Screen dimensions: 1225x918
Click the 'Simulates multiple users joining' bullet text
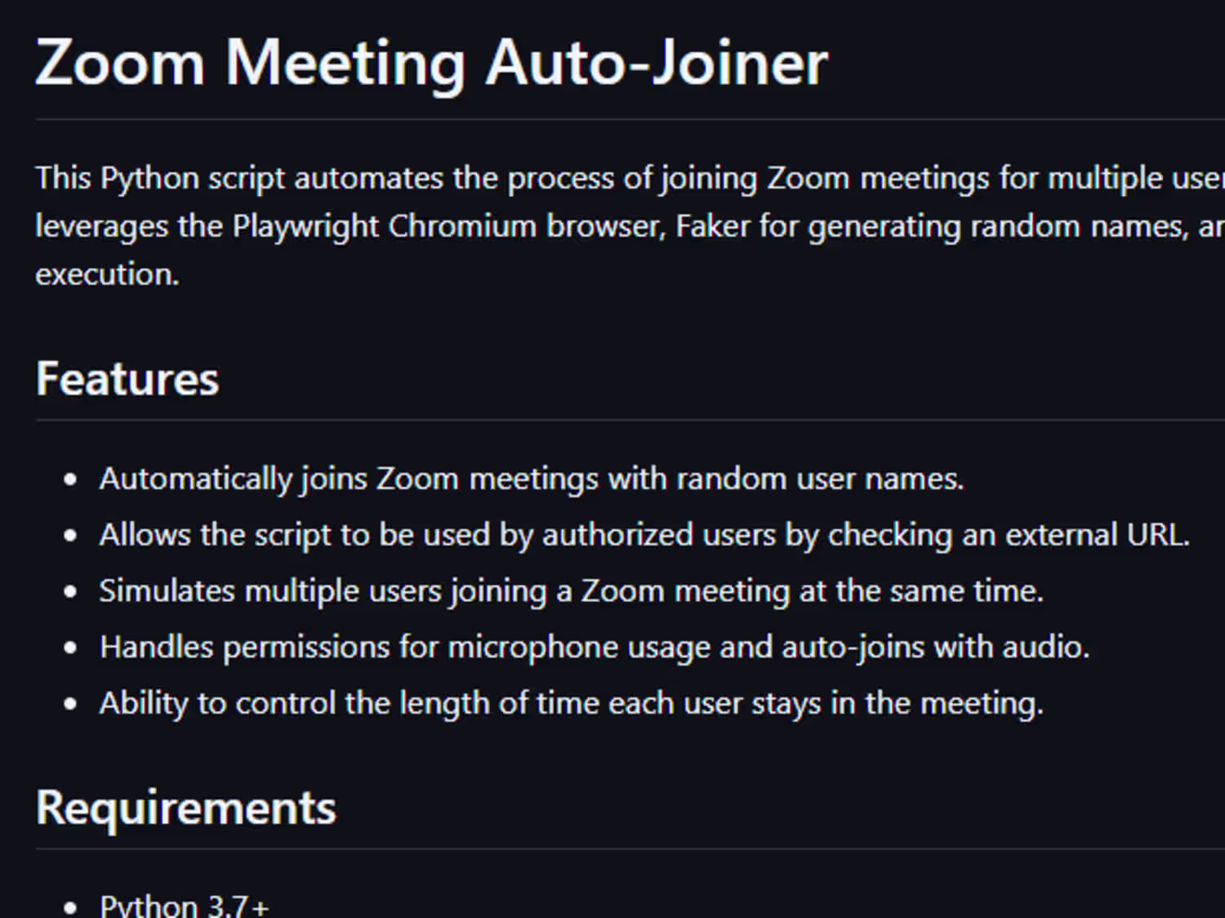point(571,590)
